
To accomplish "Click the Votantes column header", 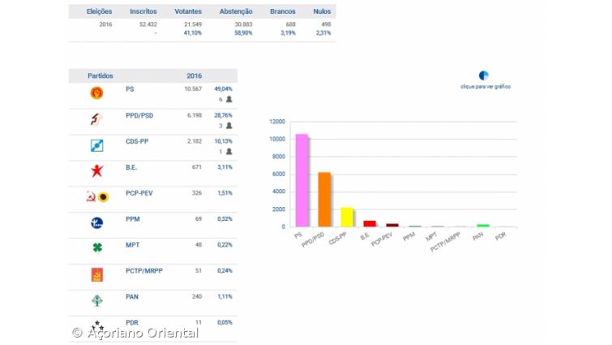I will [188, 11].
